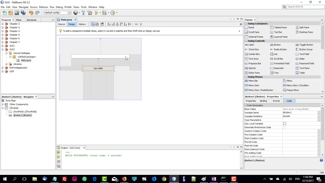Click the Preview Design icon
The image size is (325, 183).
click(x=102, y=24)
